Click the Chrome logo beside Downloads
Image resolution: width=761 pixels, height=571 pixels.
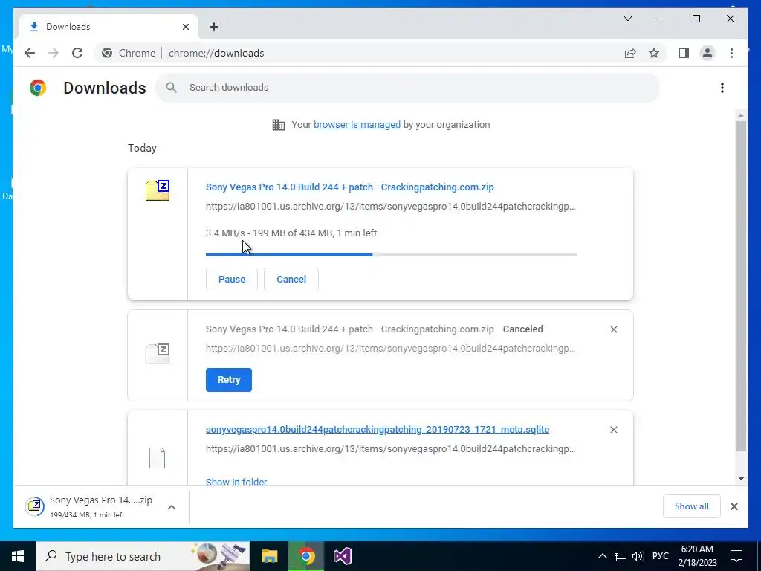click(38, 88)
